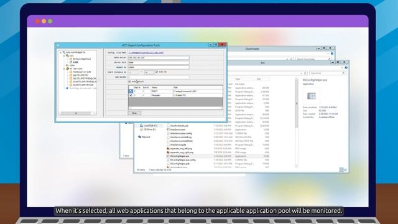Click the IISConfigHelper.exe preview thumbnail
This screenshot has height=224, width=398.
312,96
